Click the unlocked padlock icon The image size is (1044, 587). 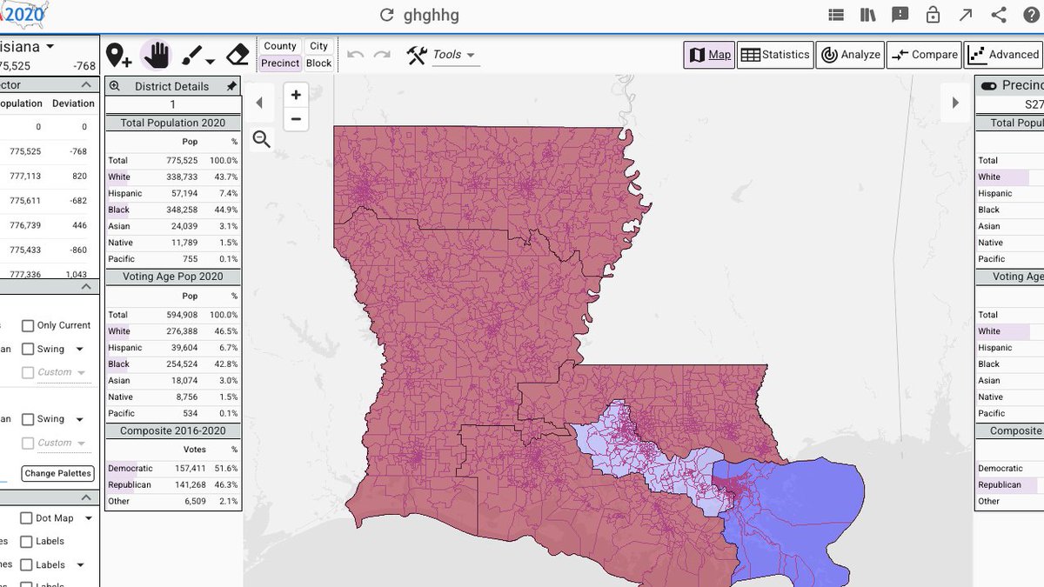click(x=933, y=15)
